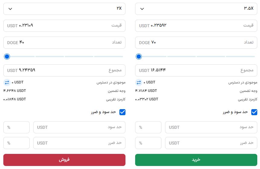The height and width of the screenshot is (169, 260).
Task: Click the buy price field showing 0.23592
Action: point(196,26)
